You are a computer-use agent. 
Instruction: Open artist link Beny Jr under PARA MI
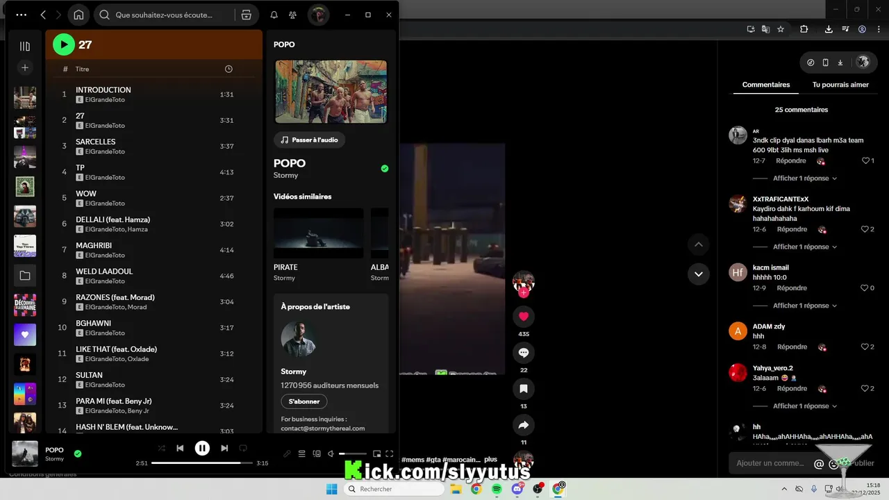click(x=139, y=410)
